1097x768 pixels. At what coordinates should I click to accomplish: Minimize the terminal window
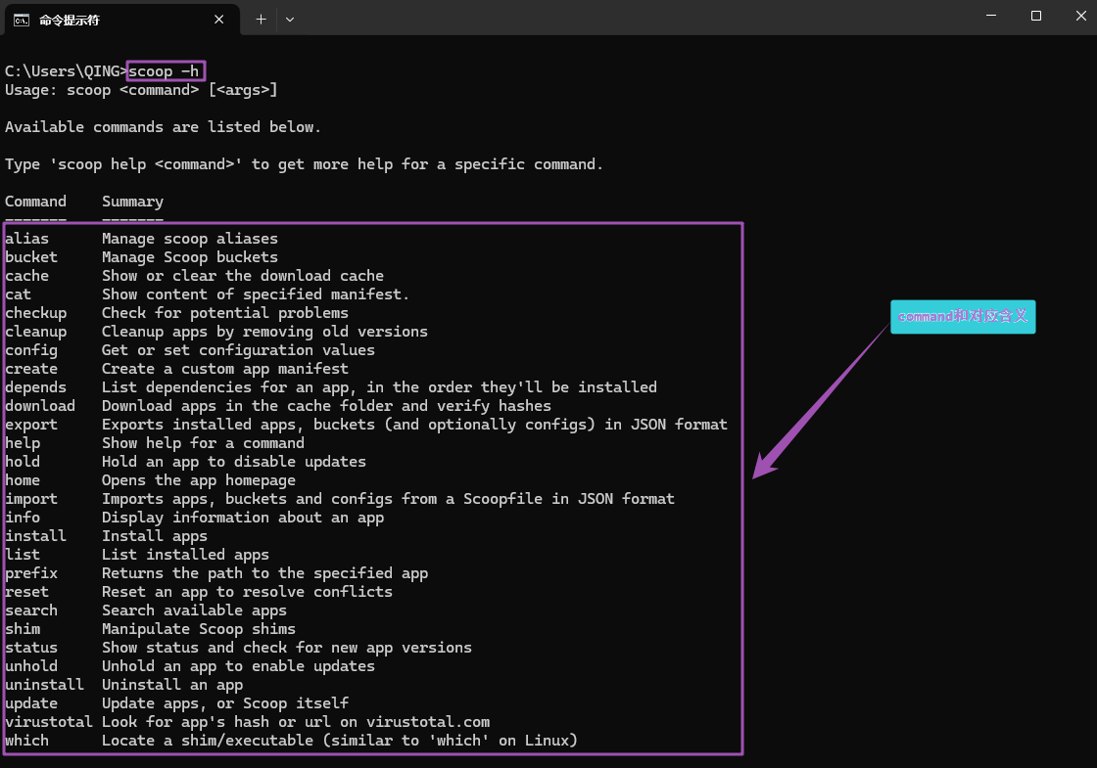click(992, 17)
